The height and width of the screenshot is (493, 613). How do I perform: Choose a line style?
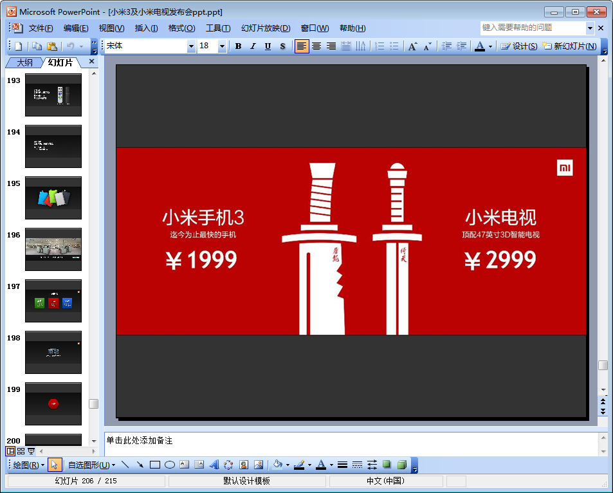[342, 465]
